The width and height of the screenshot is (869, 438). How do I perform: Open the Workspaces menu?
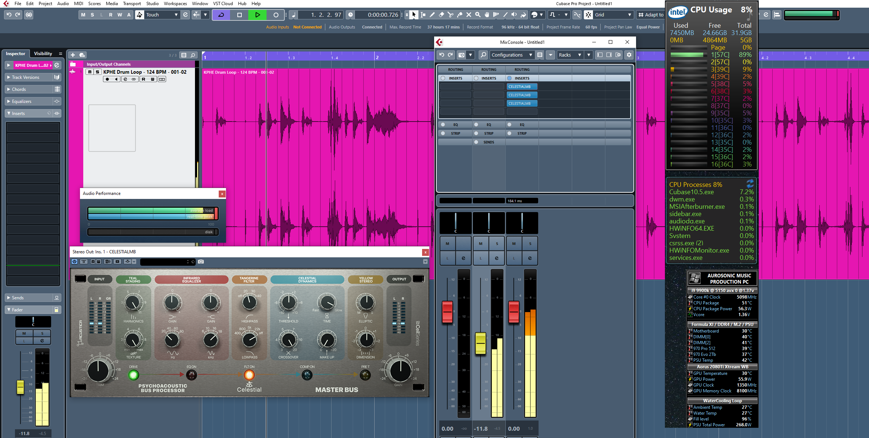175,3
